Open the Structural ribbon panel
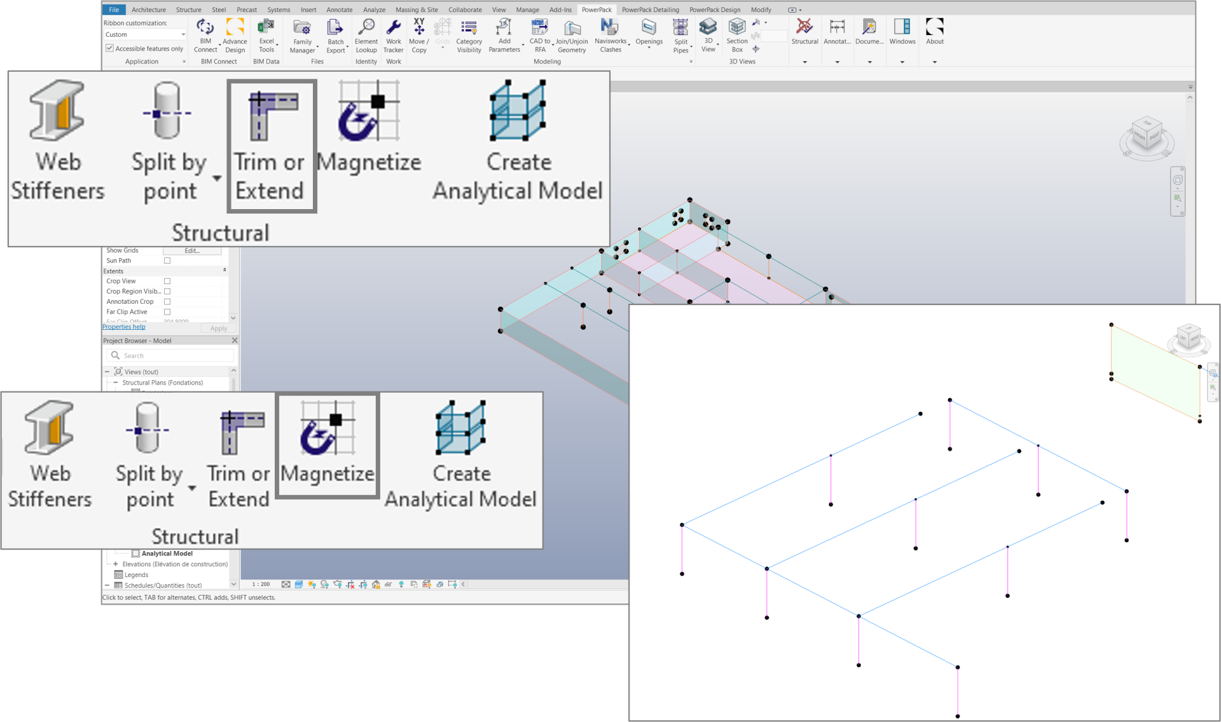Viewport: 1221px width, 722px height. [x=804, y=32]
